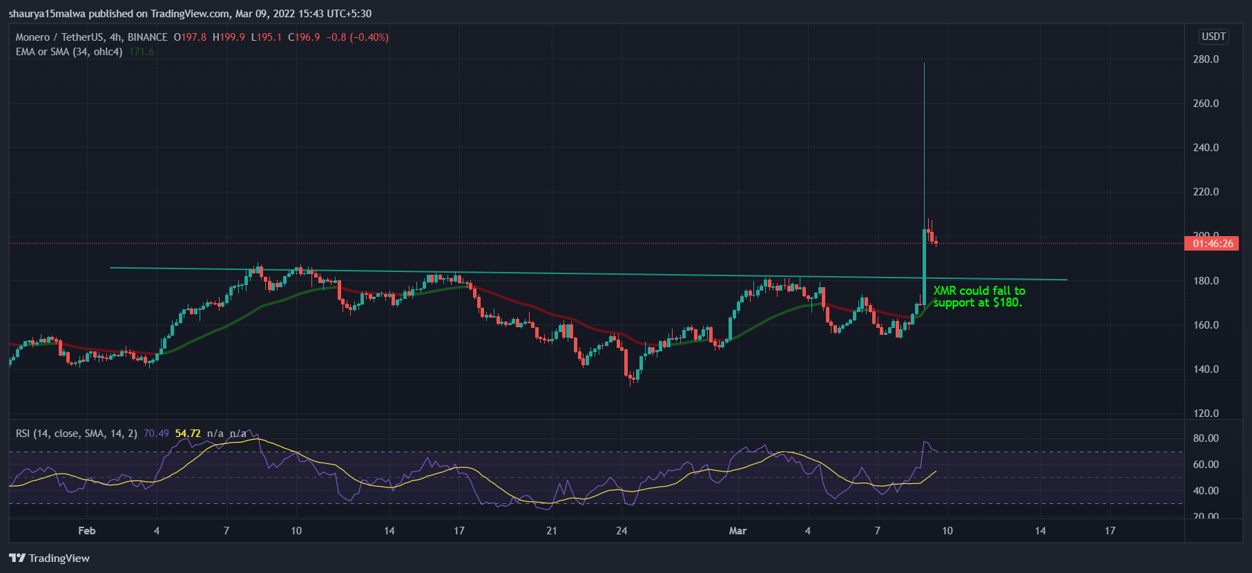Click the 120.0 price scale label
The height and width of the screenshot is (573, 1252).
pyautogui.click(x=1206, y=414)
